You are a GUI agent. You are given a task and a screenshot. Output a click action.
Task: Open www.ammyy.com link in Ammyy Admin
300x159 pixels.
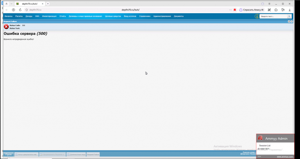285,157
